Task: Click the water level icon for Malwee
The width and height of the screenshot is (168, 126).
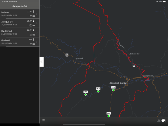Action: click(x=34, y=16)
